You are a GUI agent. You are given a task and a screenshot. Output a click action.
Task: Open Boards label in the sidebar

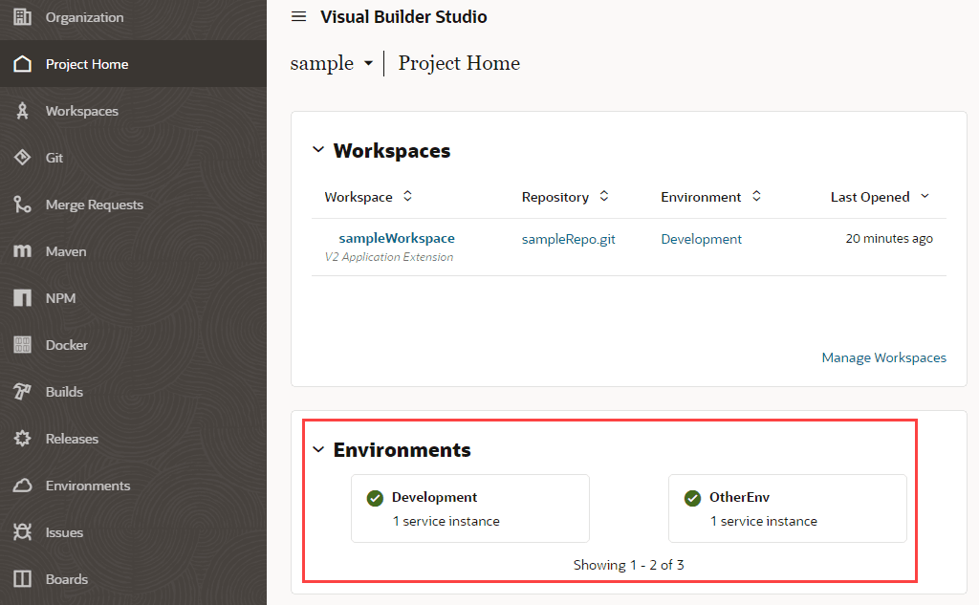67,579
